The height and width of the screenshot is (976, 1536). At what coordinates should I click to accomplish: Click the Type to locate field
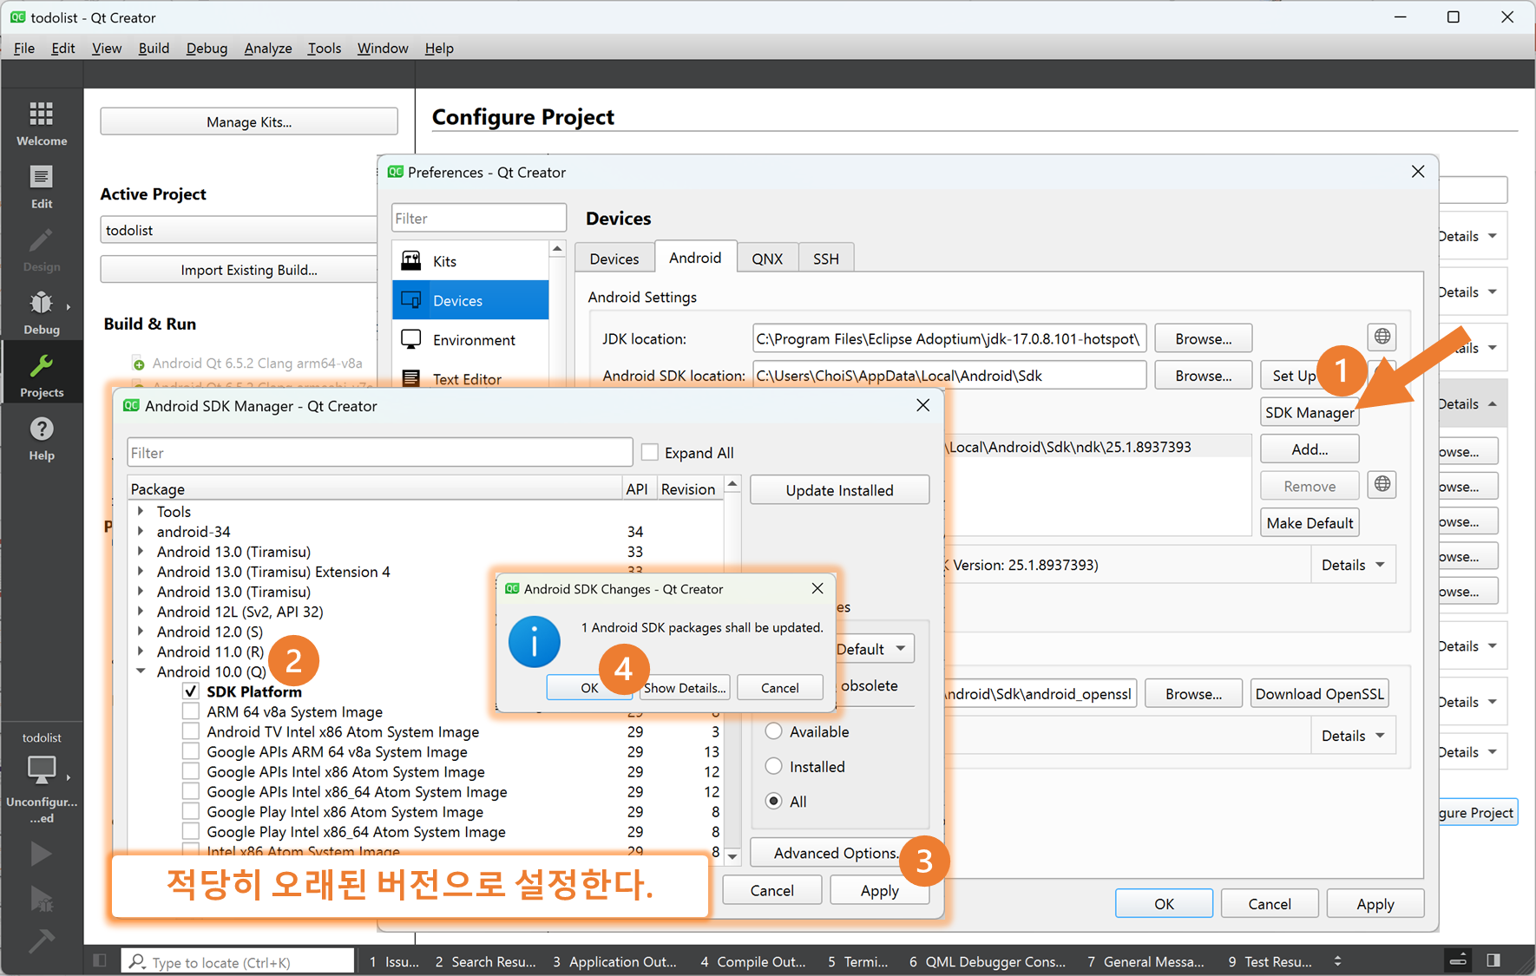coord(238,961)
